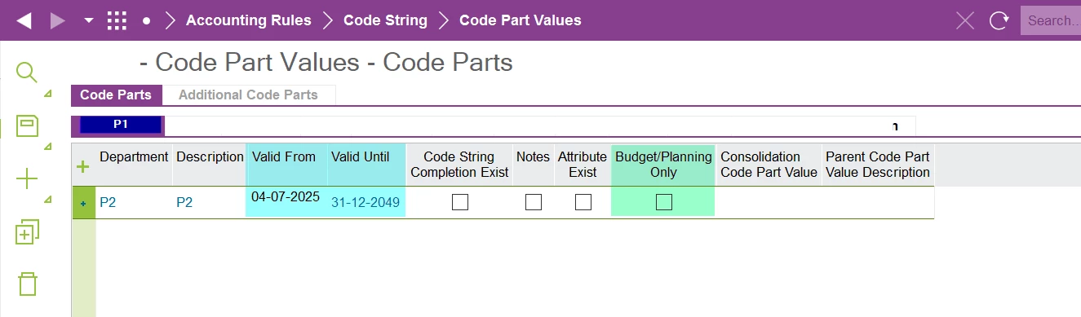Open the apps grid menu icon
The width and height of the screenshot is (1081, 317).
click(x=117, y=20)
